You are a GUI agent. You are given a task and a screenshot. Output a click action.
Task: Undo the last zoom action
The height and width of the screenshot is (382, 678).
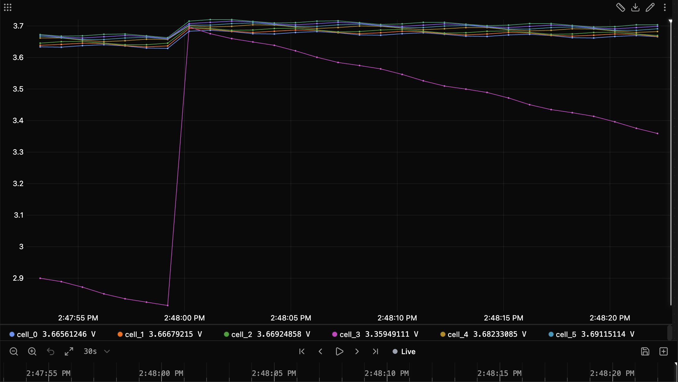pos(51,351)
